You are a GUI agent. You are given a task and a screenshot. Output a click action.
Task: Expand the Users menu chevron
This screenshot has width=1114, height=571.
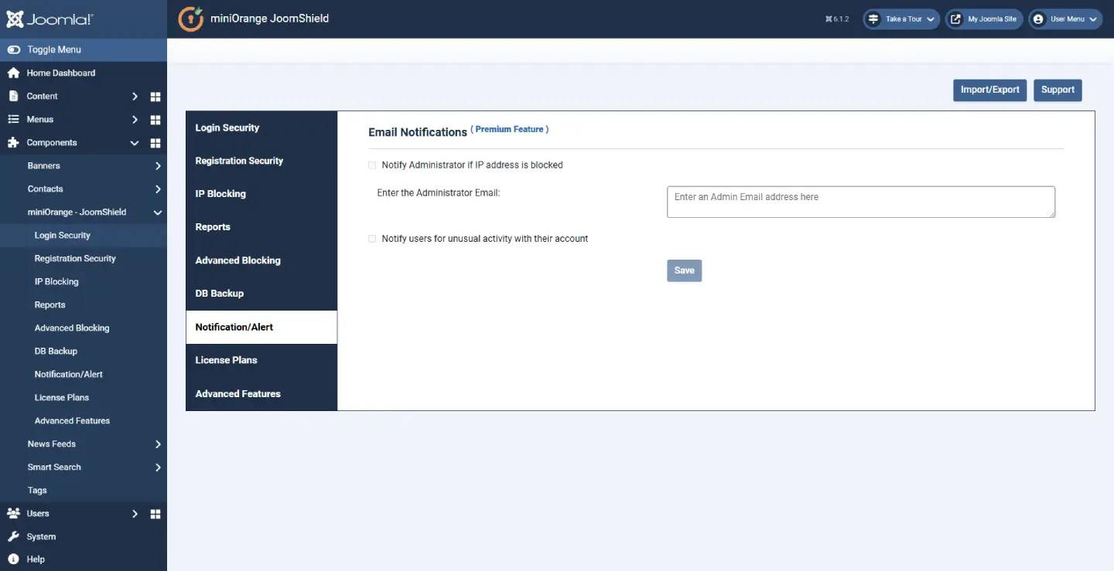pyautogui.click(x=135, y=514)
